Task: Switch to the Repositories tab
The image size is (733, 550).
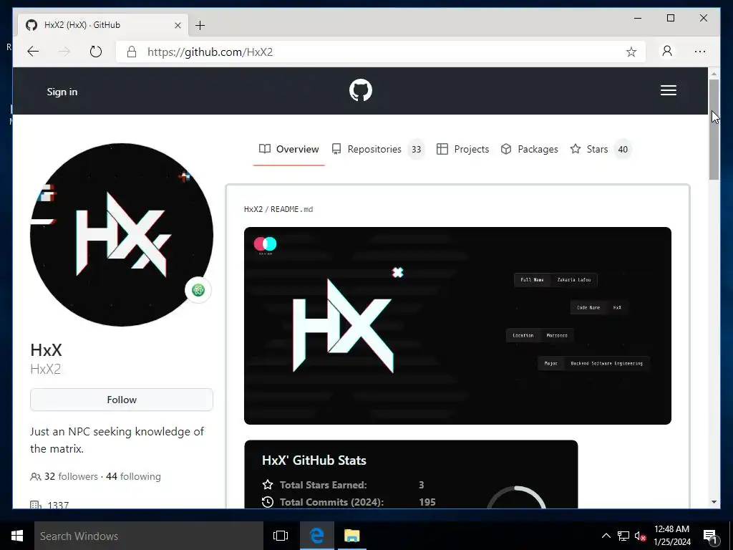Action: coord(377,149)
